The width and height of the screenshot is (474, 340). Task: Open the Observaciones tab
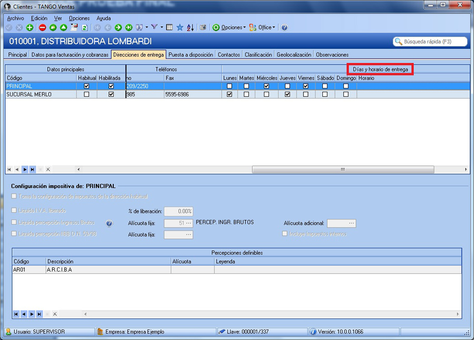pos(332,55)
